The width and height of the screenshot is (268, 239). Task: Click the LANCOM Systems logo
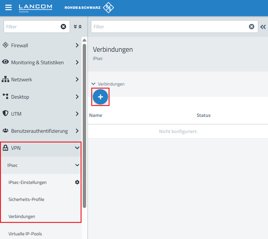[35, 8]
